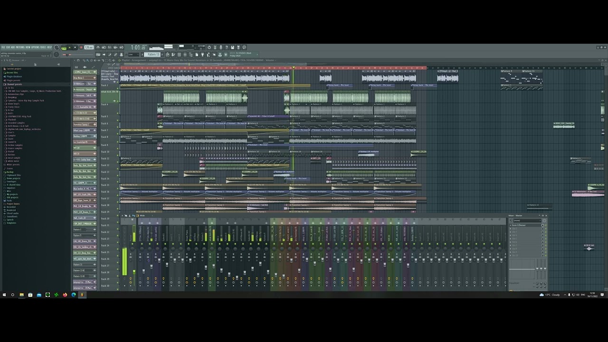Open the first effect slot in Mixer Master

(525, 225)
